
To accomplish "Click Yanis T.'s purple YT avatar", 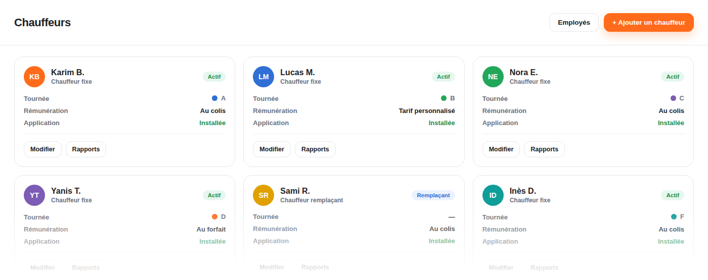I will point(34,195).
